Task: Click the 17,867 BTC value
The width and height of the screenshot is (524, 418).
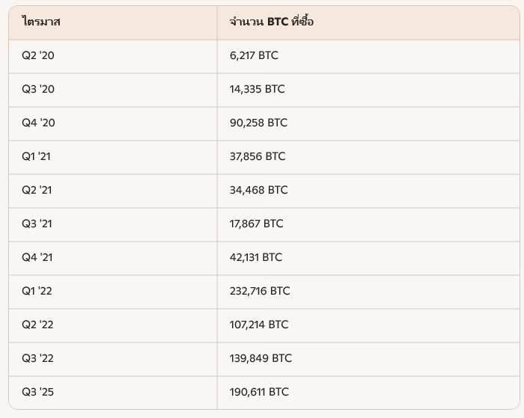Action: [256, 224]
